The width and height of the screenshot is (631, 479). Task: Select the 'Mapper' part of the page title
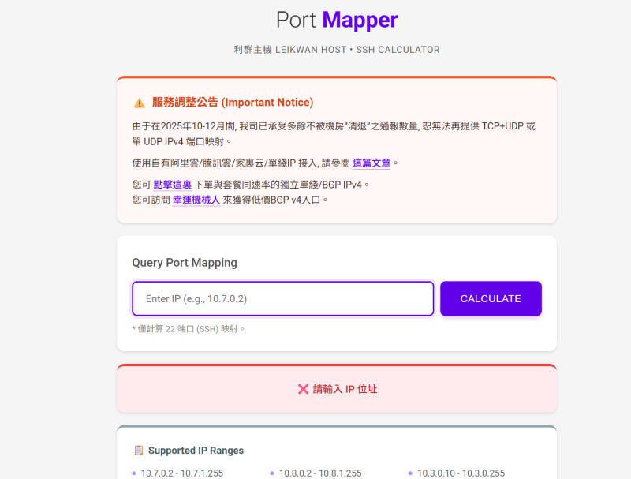coord(359,20)
